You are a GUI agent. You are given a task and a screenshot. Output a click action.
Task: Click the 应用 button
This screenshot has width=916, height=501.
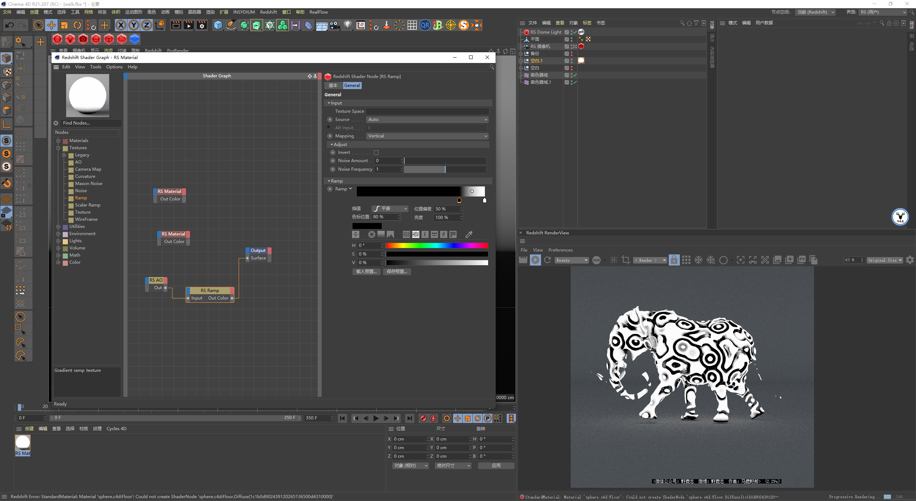(x=496, y=466)
